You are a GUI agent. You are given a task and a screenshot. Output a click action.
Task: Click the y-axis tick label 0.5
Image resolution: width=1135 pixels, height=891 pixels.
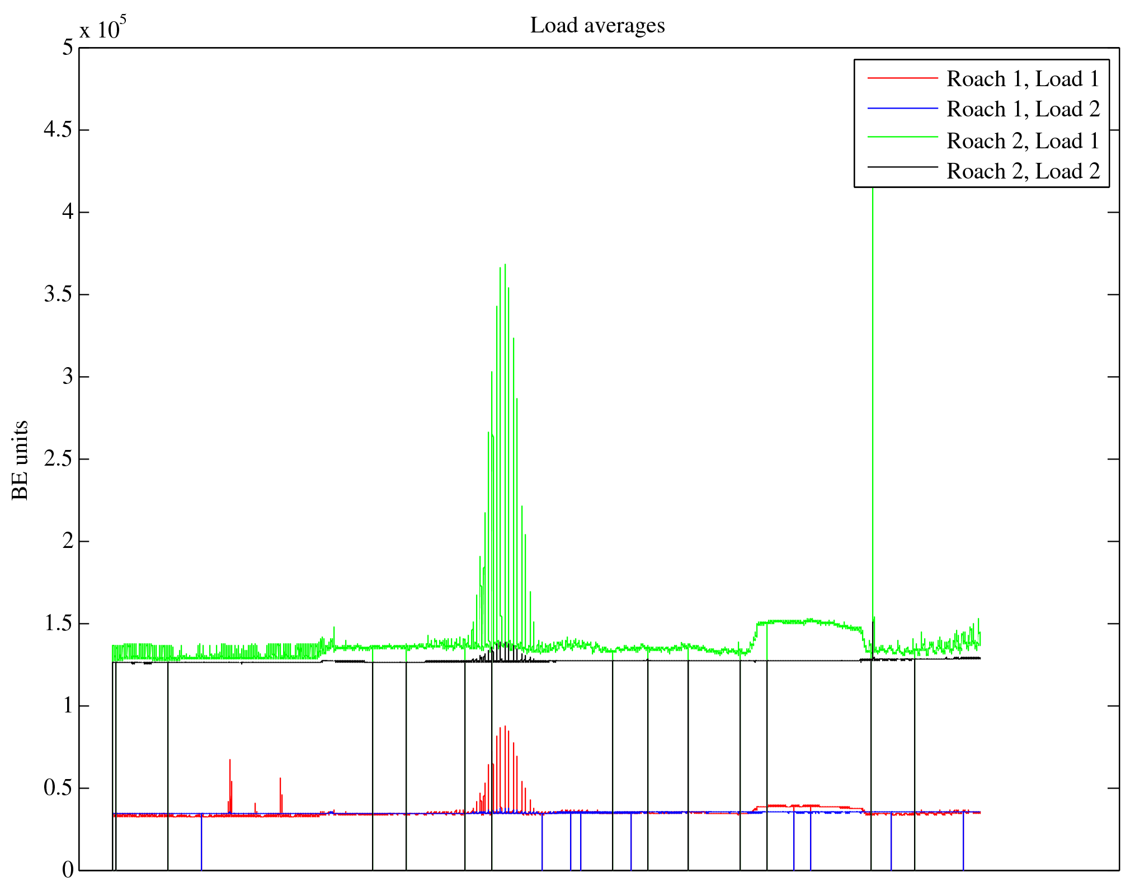58,788
